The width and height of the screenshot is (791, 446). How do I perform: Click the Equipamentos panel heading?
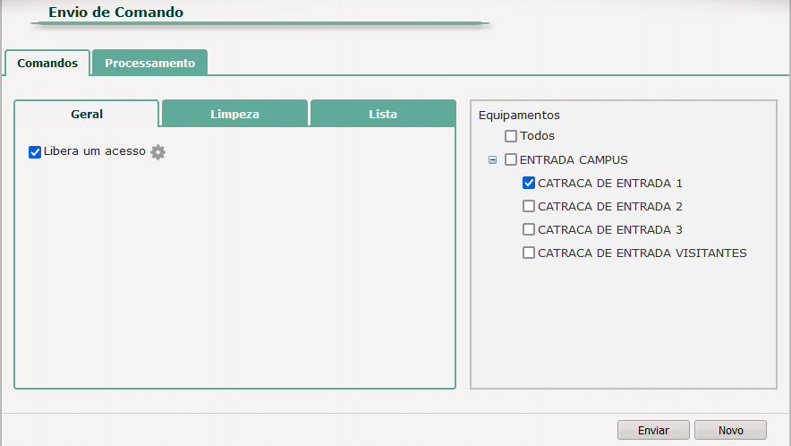coord(519,116)
